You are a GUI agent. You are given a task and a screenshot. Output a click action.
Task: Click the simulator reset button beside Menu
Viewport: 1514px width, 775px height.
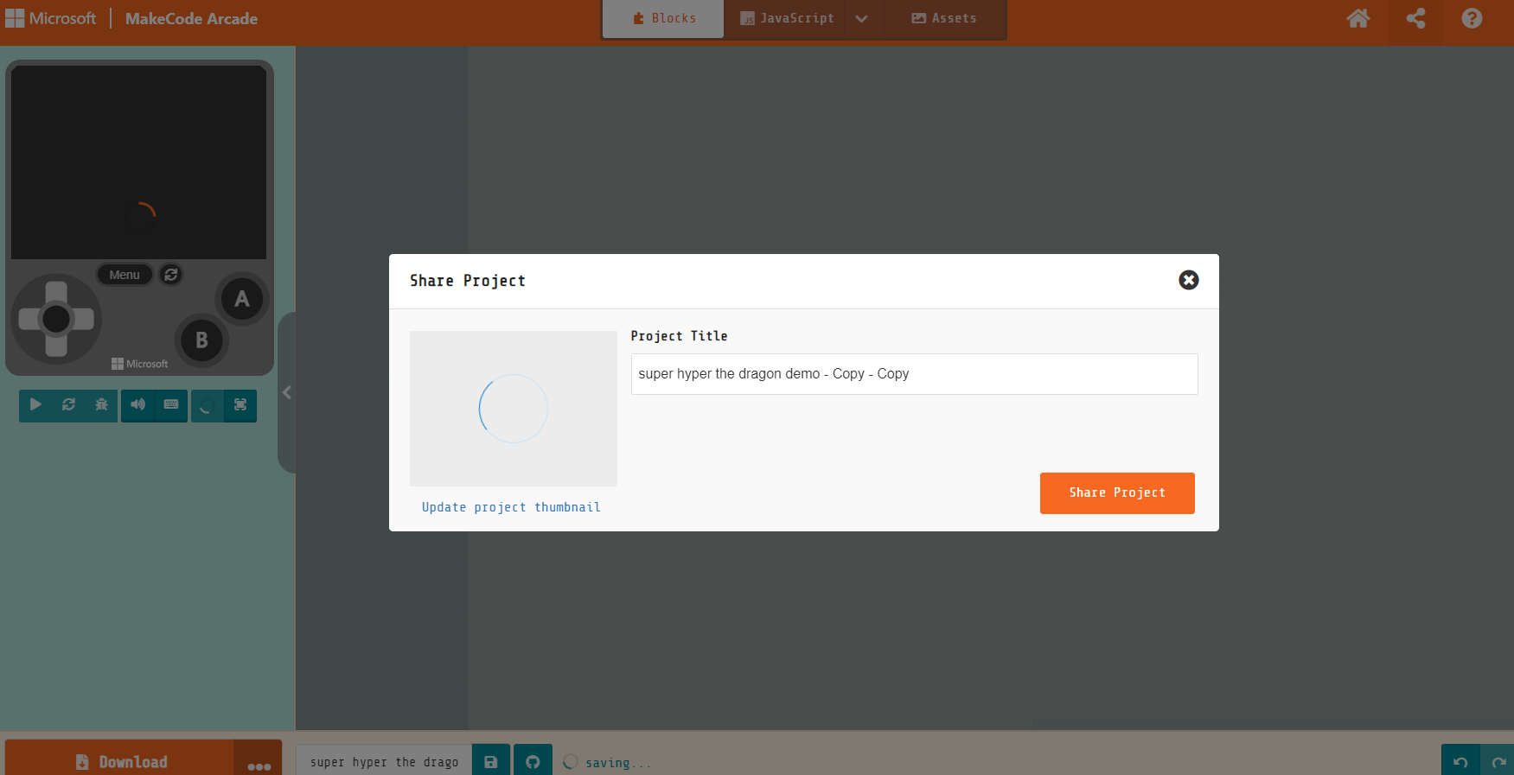171,275
